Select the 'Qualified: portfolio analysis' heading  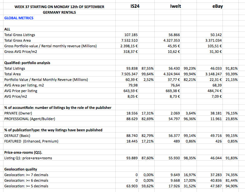pyautogui.click(x=27, y=63)
